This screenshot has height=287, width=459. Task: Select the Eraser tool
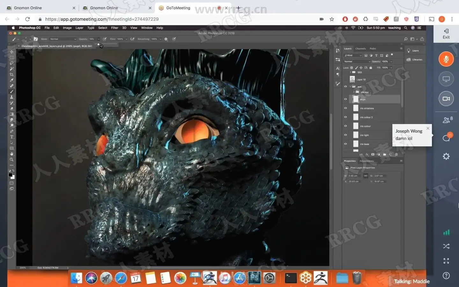click(x=12, y=109)
